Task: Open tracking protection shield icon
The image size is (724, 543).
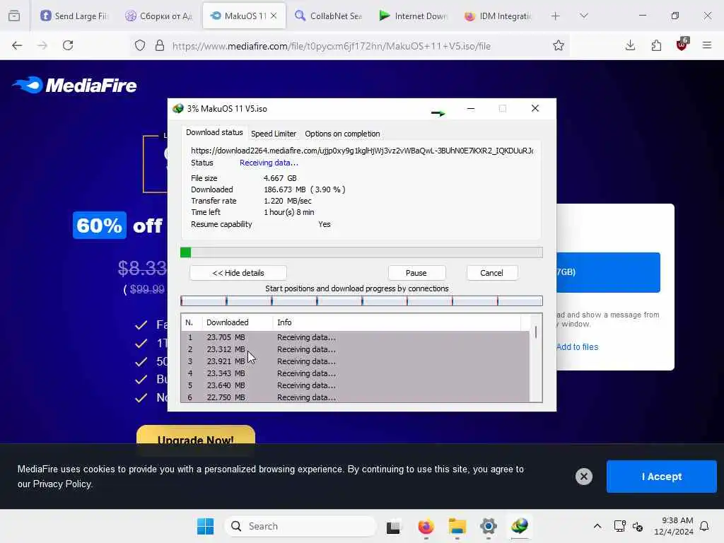Action: [140, 45]
